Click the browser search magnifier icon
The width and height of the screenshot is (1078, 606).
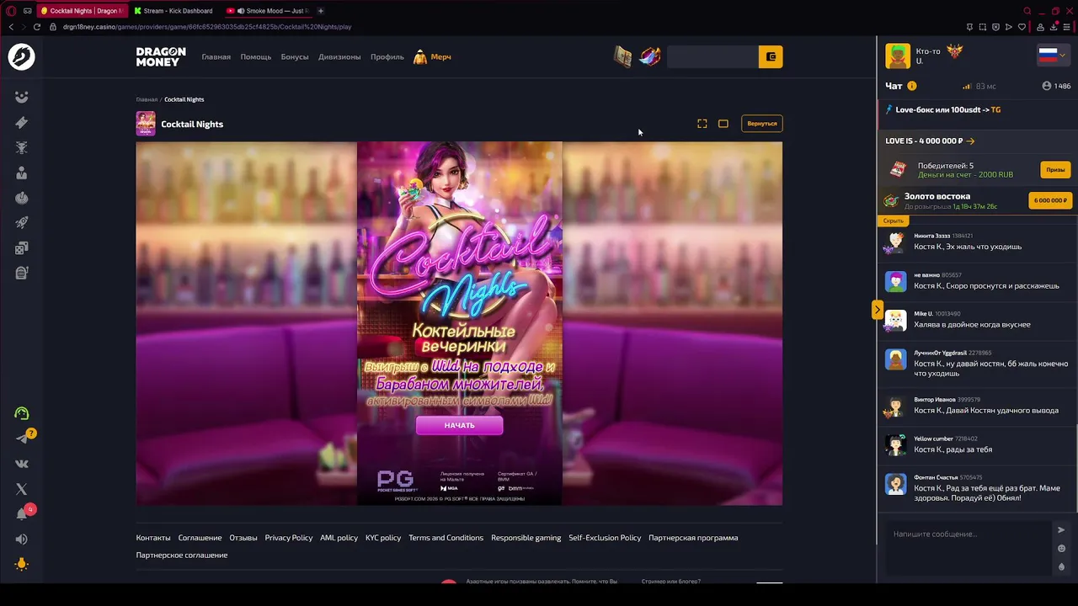(x=1027, y=11)
